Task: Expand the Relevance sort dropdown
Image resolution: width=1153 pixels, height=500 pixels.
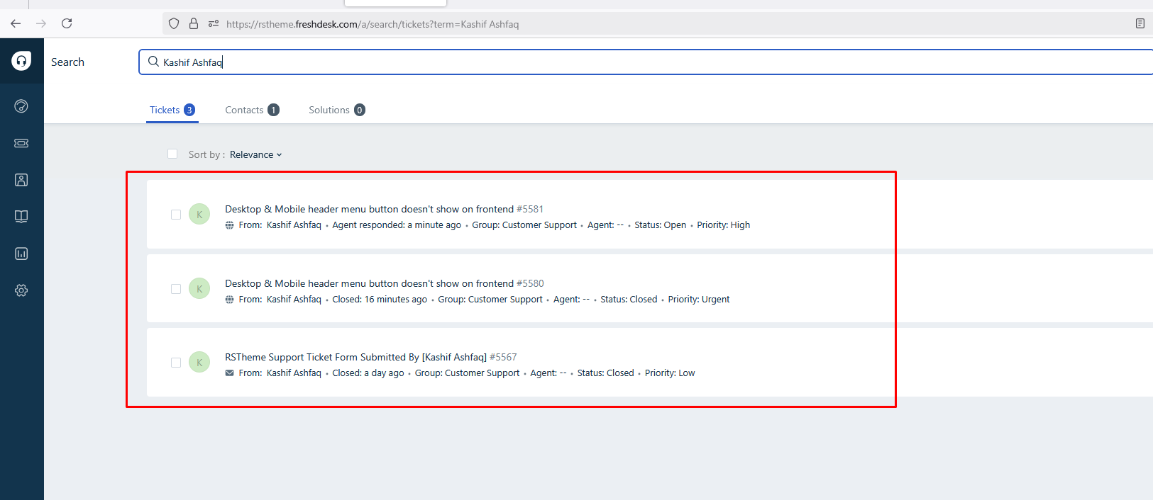Action: [x=255, y=155]
